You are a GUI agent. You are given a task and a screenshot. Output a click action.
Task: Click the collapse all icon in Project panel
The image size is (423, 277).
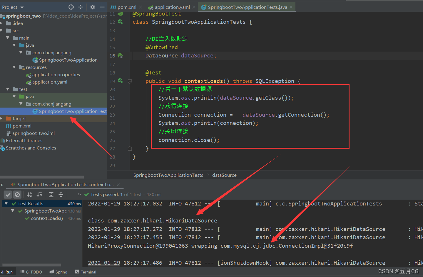coord(81,7)
